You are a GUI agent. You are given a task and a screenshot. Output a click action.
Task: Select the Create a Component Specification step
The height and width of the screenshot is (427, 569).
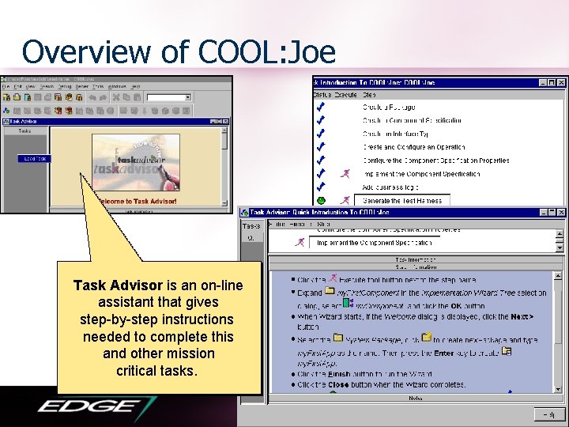[412, 120]
